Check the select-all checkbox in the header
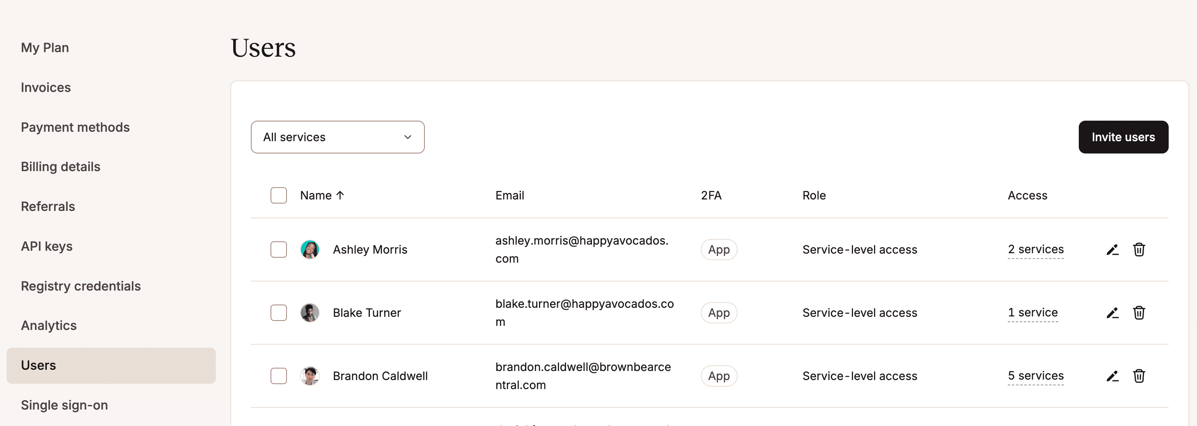Image resolution: width=1197 pixels, height=426 pixels. click(278, 196)
